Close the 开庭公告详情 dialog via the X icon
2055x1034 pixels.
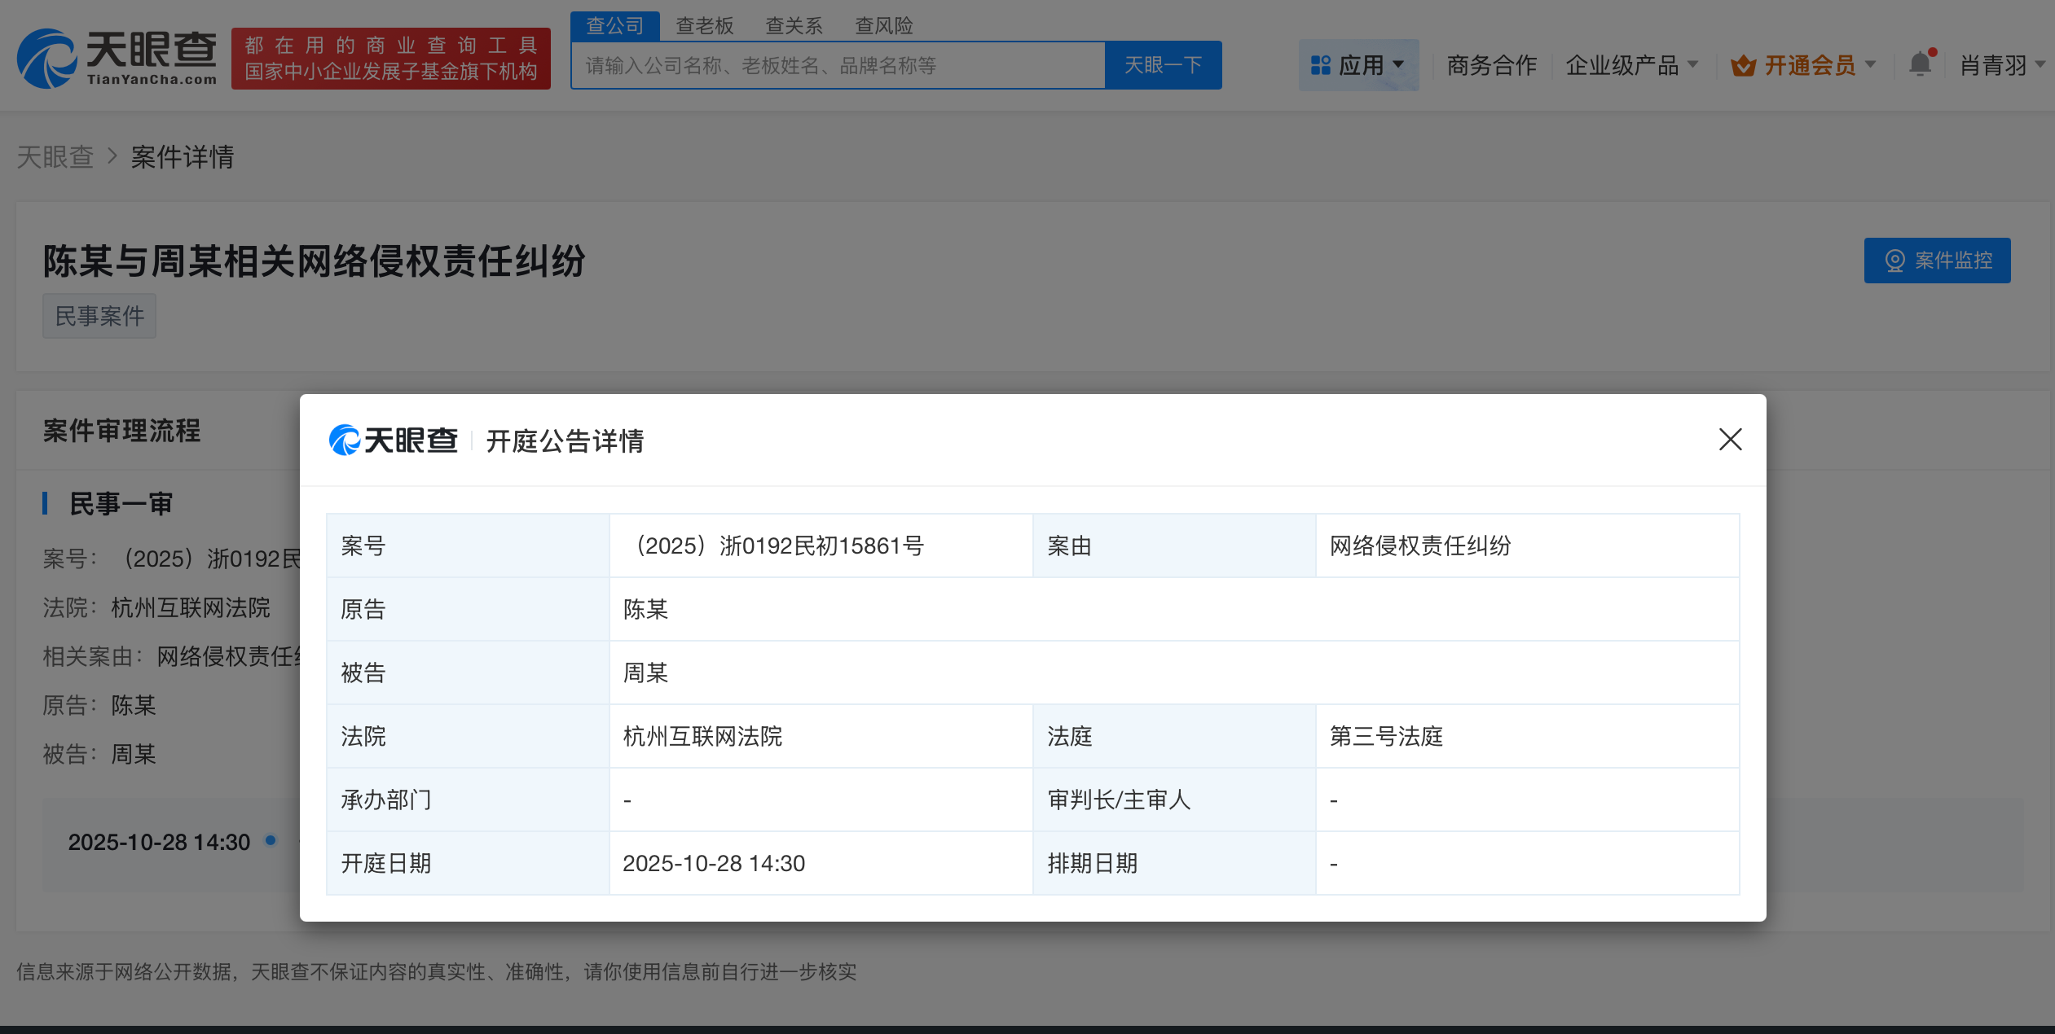(x=1730, y=440)
